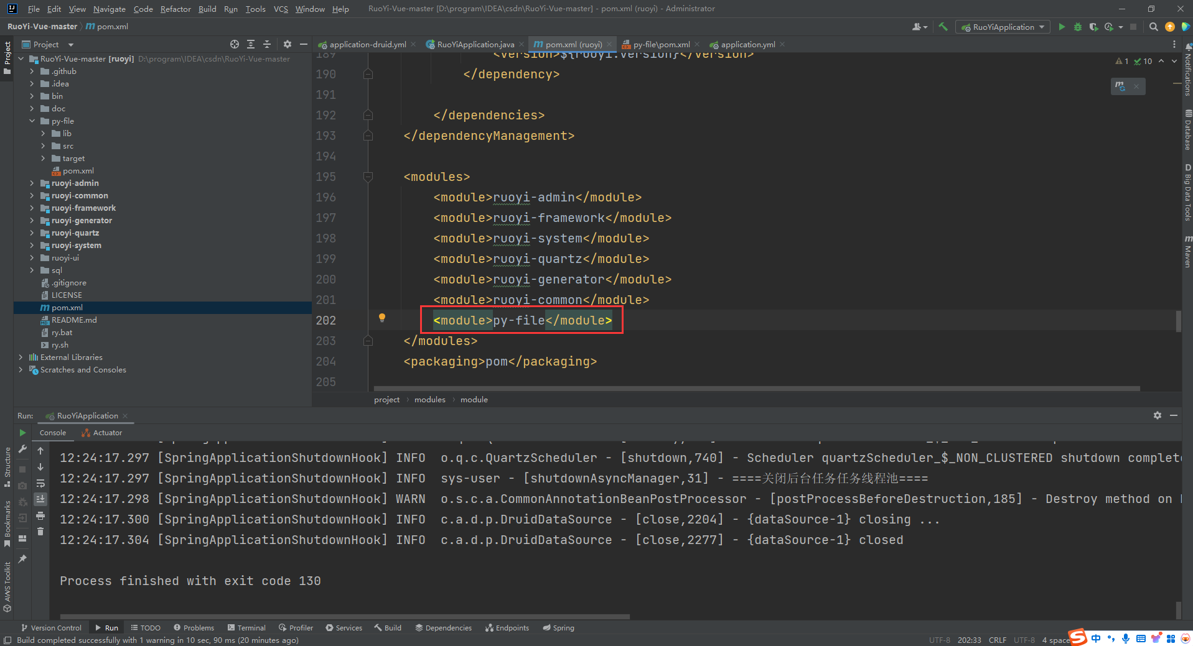Click the orange update arrow icon
Viewport: 1193px width, 646px height.
coord(1170,27)
